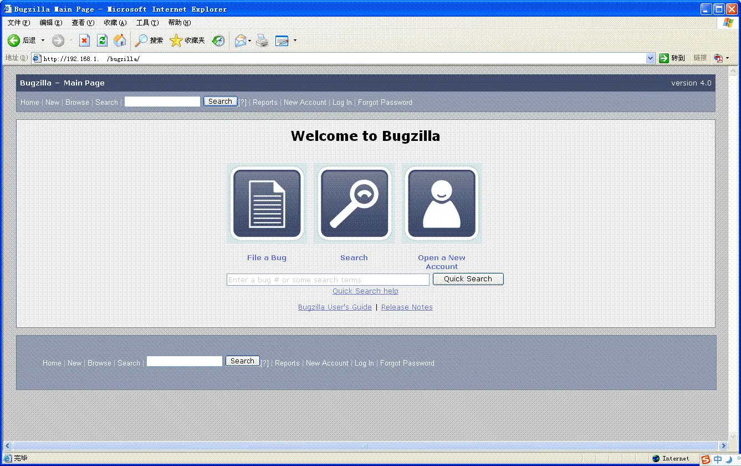Stop page loading with red X icon
The width and height of the screenshot is (741, 466).
click(x=84, y=40)
